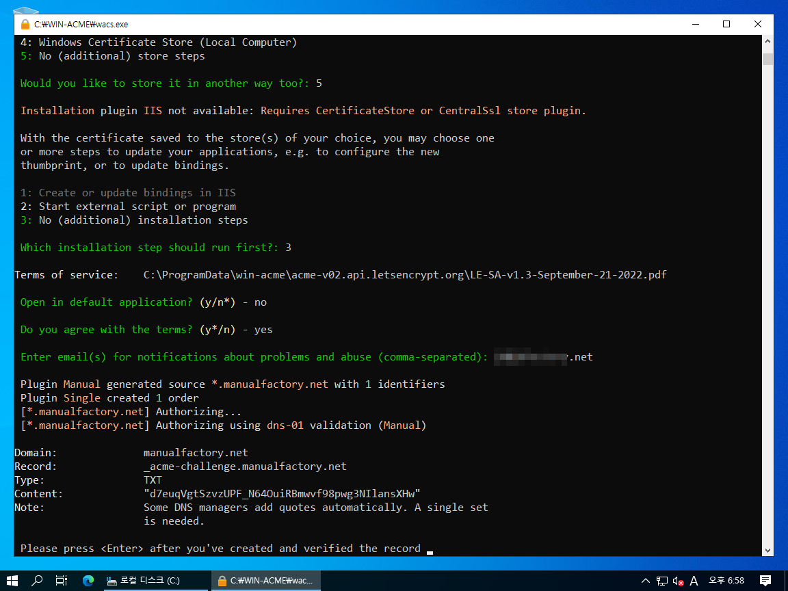The image size is (788, 591).
Task: Minimize the wacs.exe console window
Action: (696, 24)
